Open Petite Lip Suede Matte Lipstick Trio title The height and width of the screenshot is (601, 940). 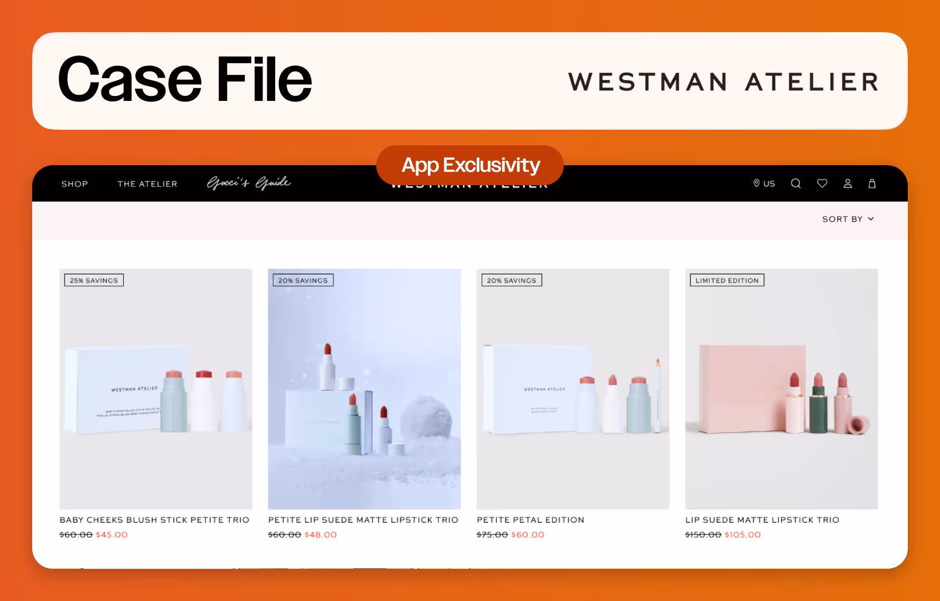point(363,520)
